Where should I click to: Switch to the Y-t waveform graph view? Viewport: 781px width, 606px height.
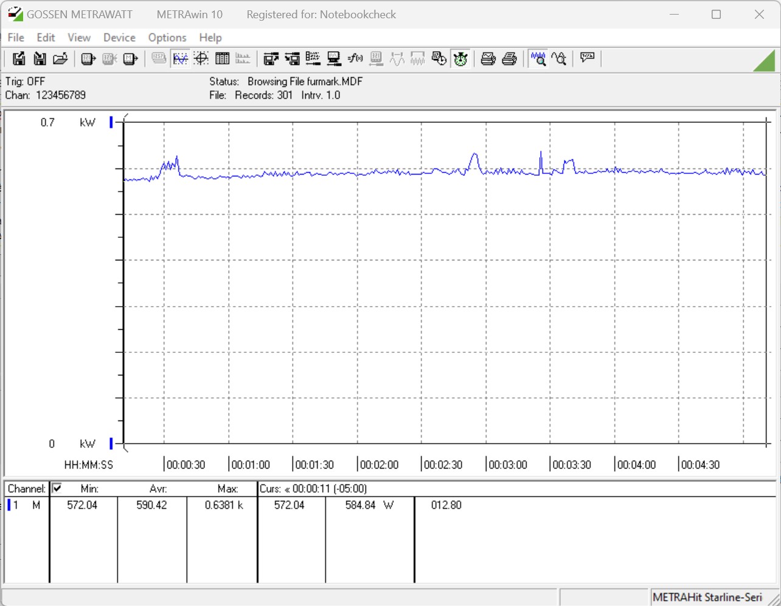click(x=181, y=58)
